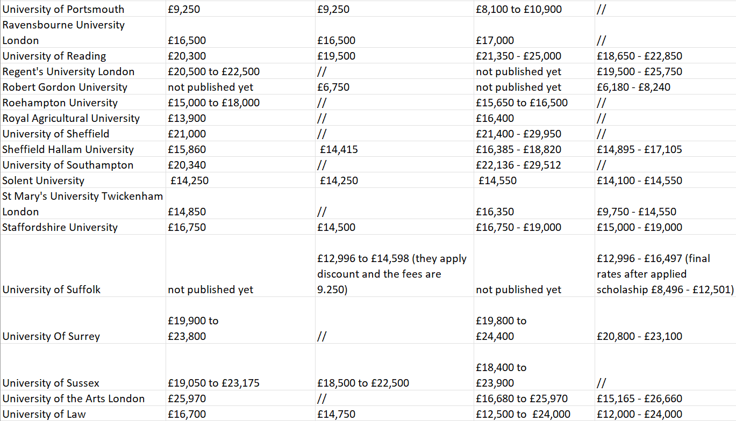
Task: Click the University of Suffolk name cell
Action: click(x=52, y=289)
